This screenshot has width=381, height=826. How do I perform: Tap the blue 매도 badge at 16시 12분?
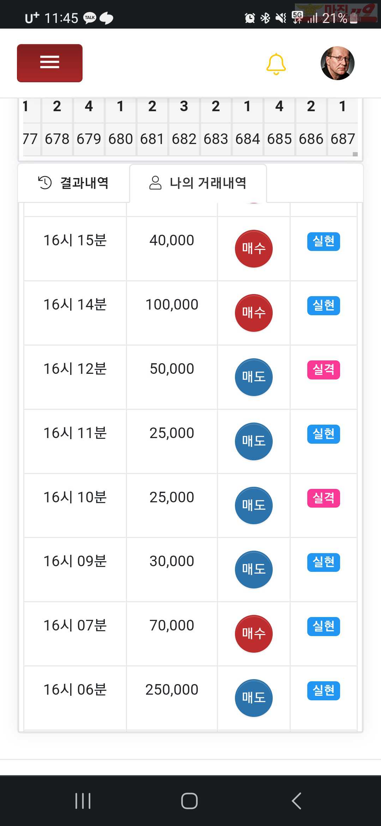[254, 377]
